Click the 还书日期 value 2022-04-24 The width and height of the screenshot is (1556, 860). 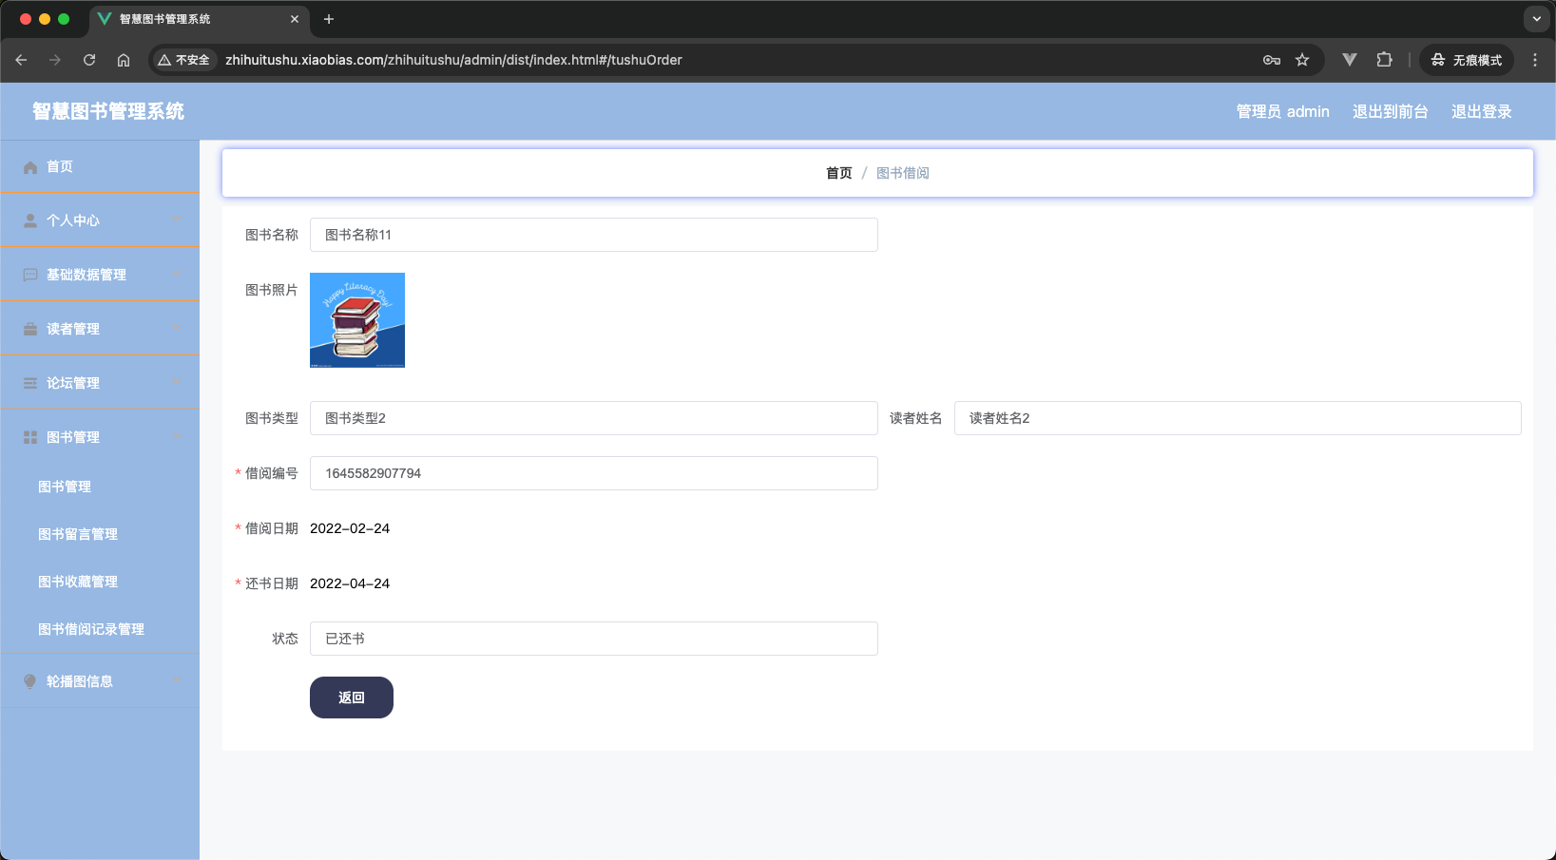(350, 583)
